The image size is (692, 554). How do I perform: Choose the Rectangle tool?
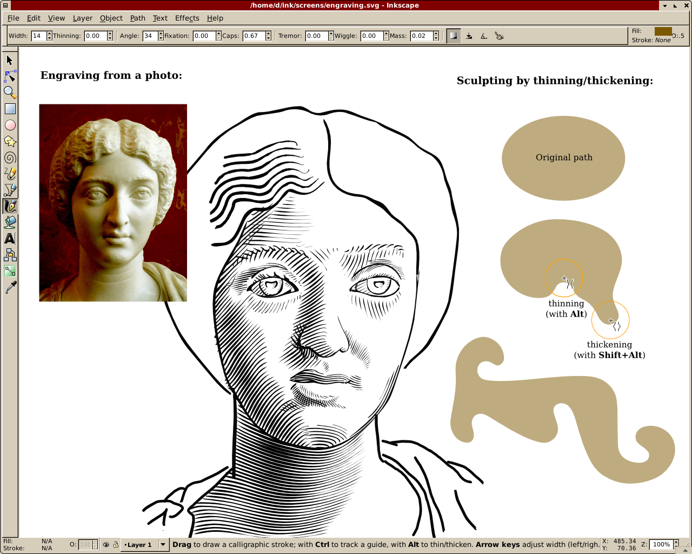10,109
